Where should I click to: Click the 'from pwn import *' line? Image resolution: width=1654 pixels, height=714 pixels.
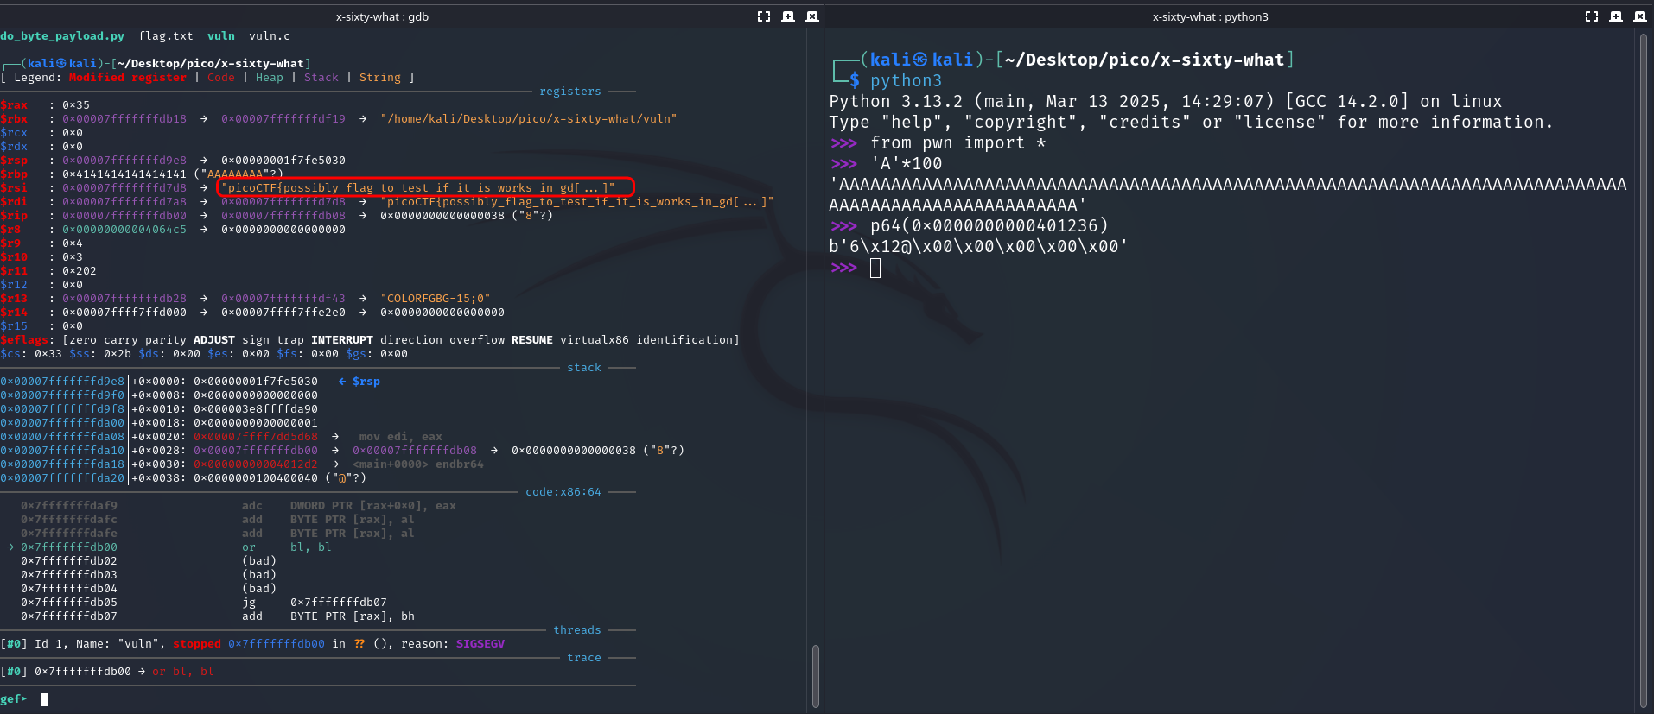tap(957, 143)
